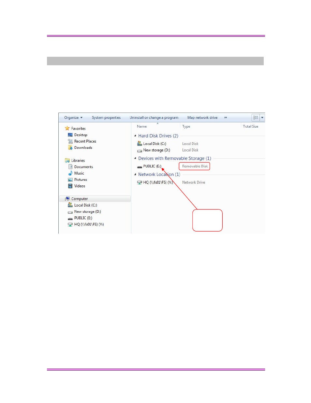Click the Libraries icon

pyautogui.click(x=67, y=161)
